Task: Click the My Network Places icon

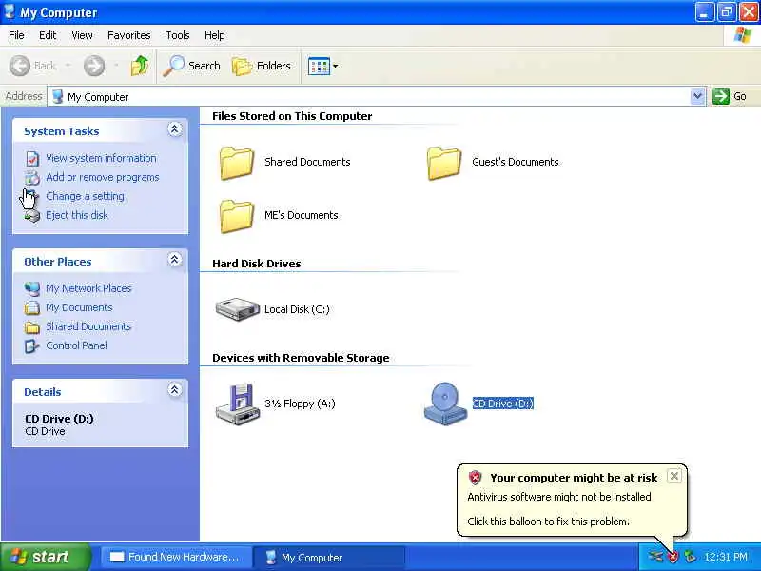Action: [32, 289]
